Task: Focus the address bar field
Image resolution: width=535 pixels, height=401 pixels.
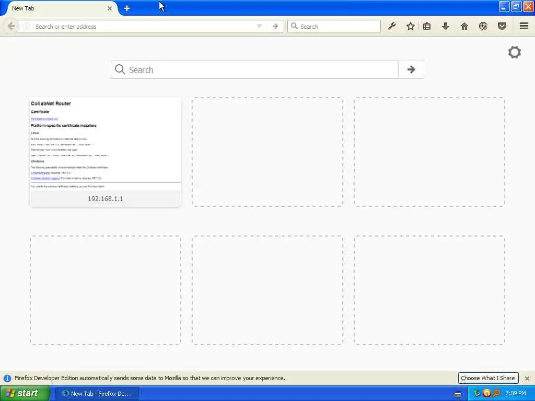Action: click(143, 26)
